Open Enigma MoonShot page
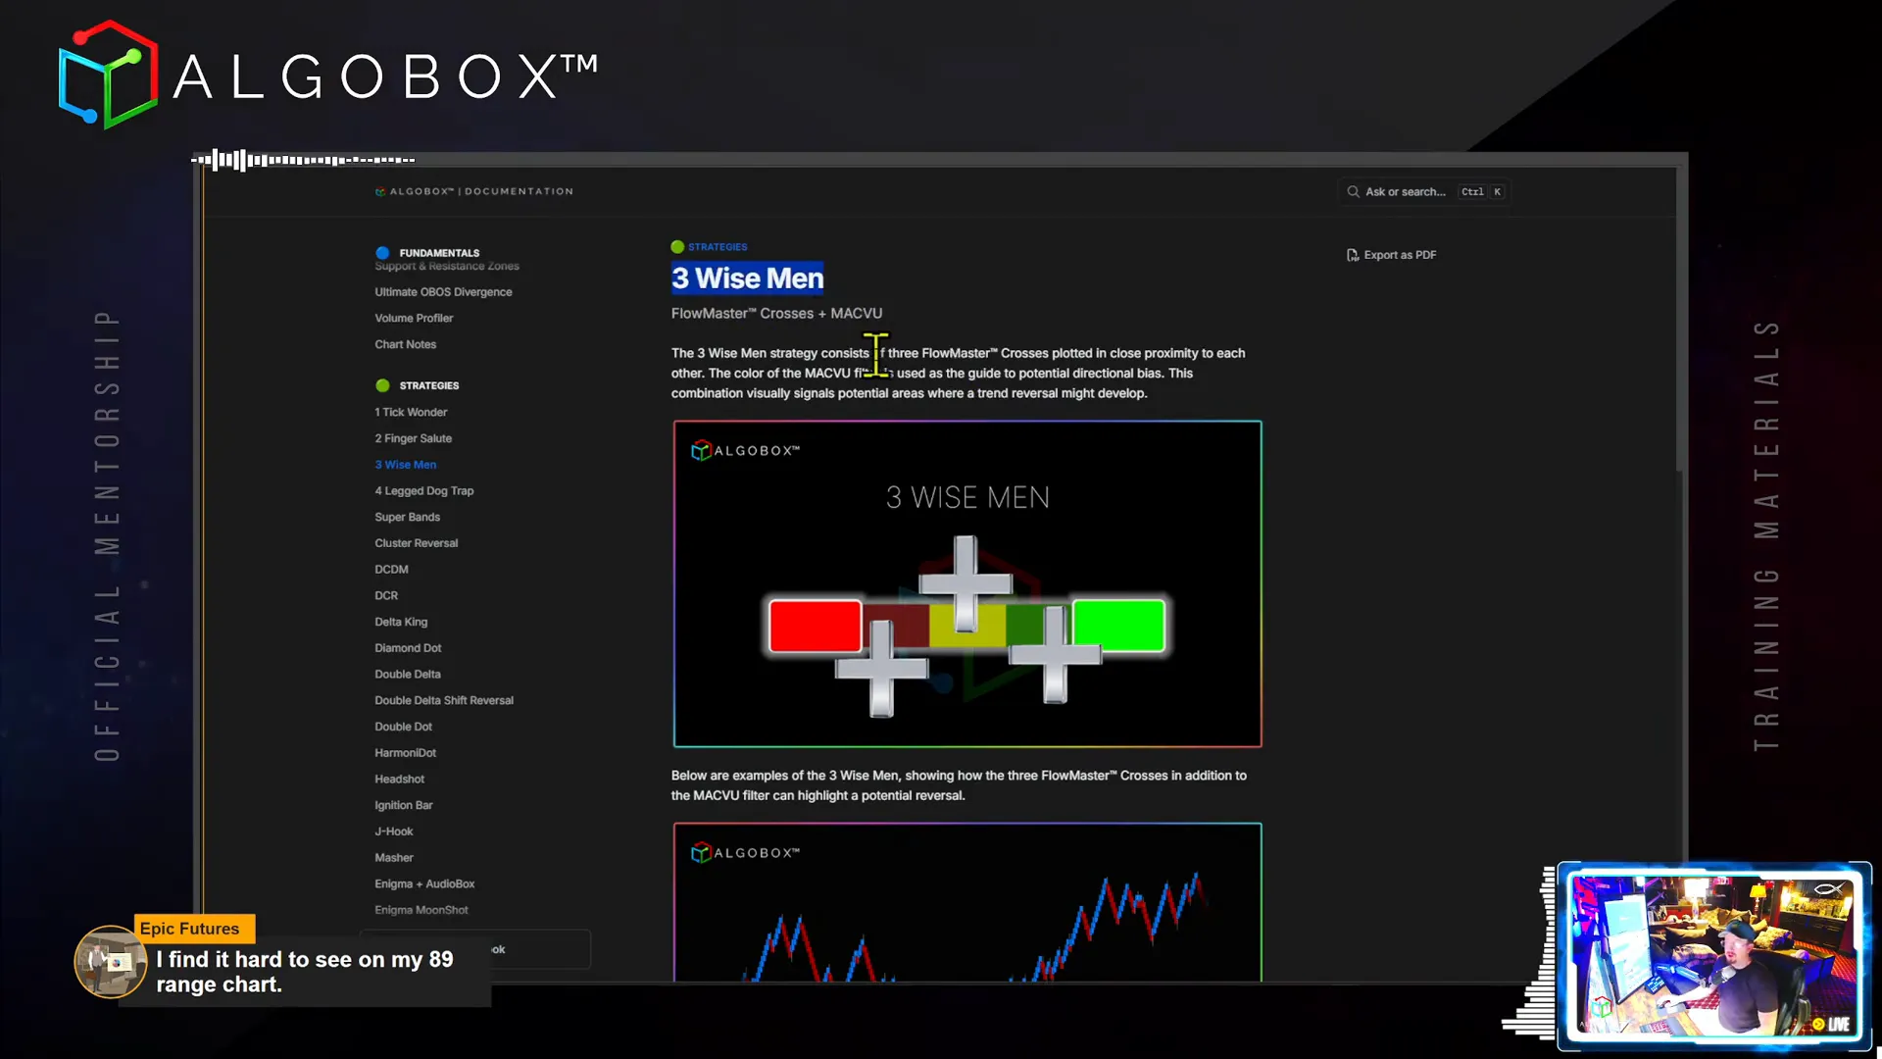Screen dimensions: 1882x1059 click(421, 911)
